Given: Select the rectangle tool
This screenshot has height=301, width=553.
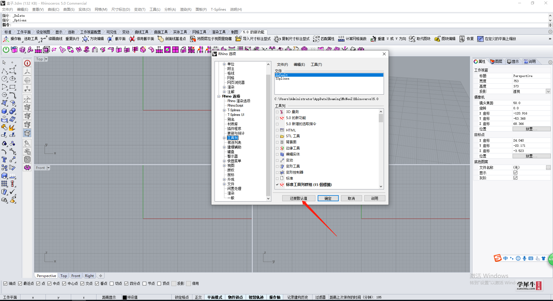Looking at the screenshot, I should [x=13, y=87].
